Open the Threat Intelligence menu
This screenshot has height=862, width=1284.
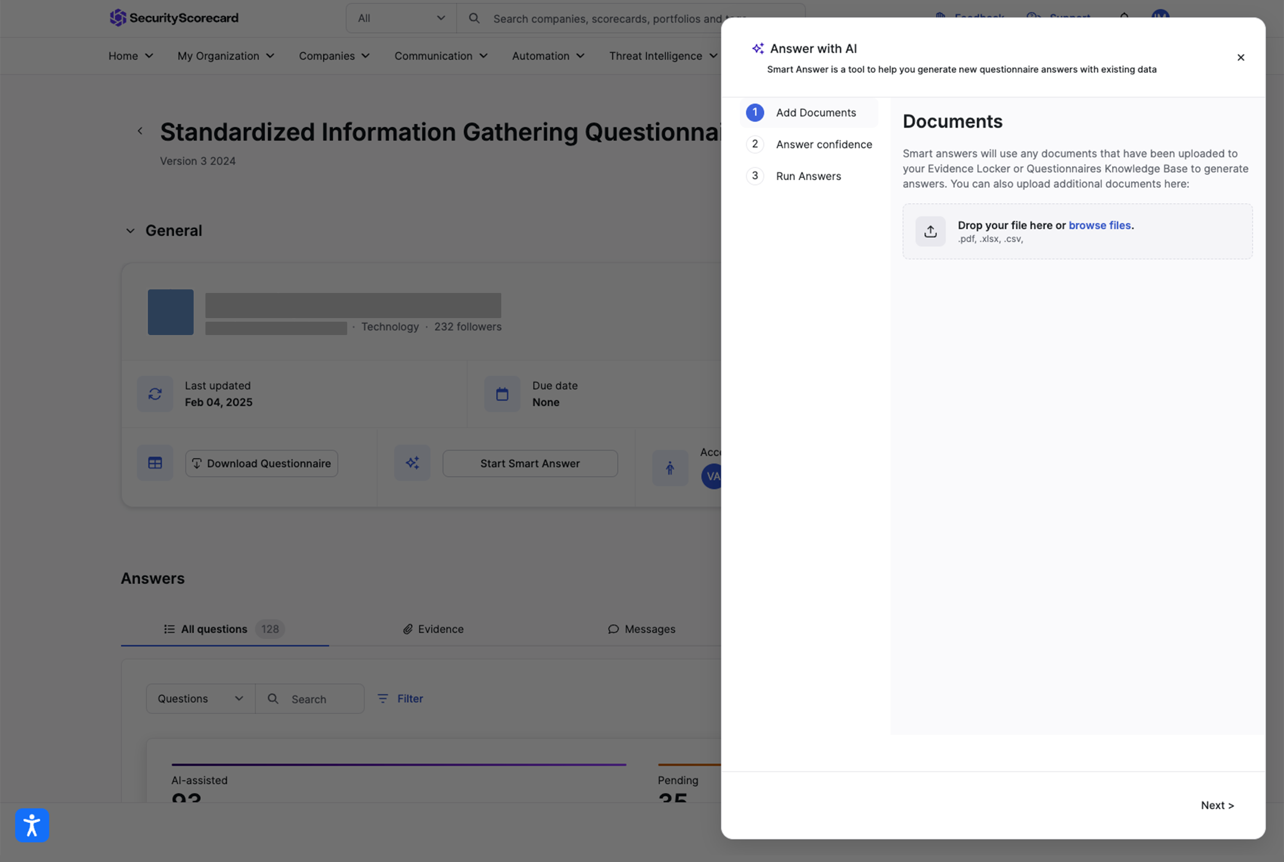(664, 55)
